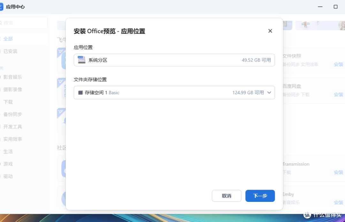
Task: Open the 备份同步 category
Action: click(x=13, y=114)
